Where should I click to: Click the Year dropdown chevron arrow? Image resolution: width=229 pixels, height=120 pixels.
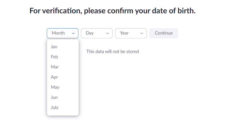coord(142,33)
